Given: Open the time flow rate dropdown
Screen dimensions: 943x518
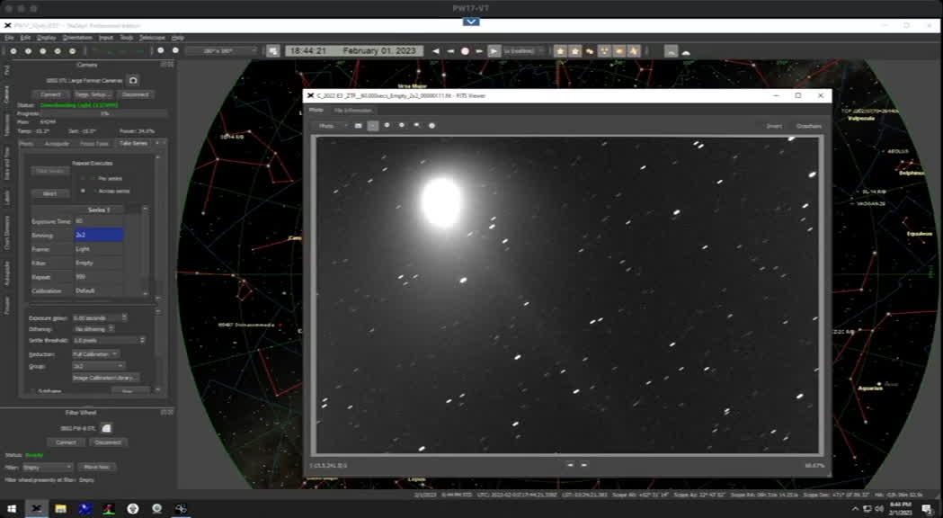Looking at the screenshot, I should point(524,51).
